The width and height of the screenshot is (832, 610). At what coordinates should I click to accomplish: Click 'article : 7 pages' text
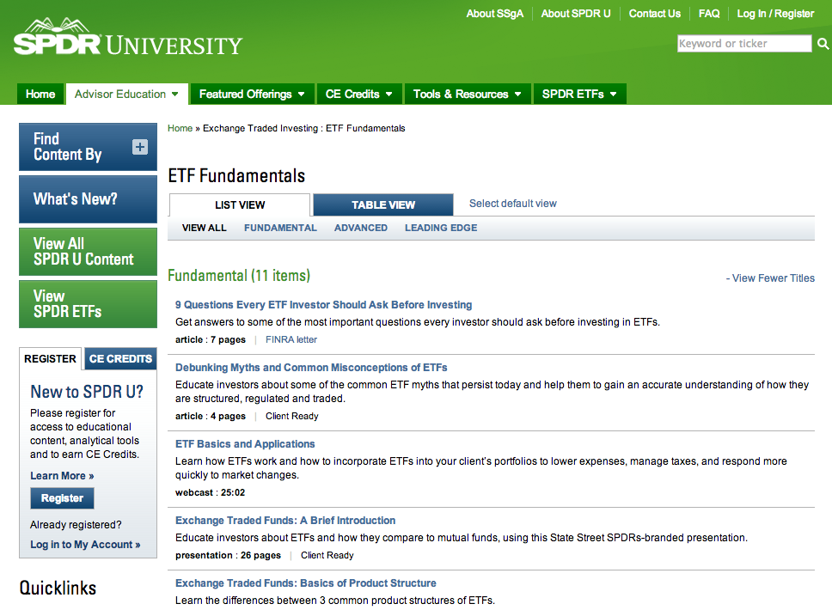(x=211, y=339)
